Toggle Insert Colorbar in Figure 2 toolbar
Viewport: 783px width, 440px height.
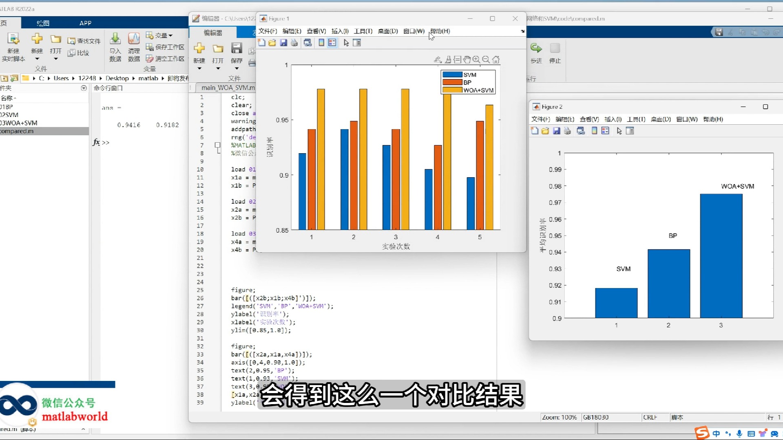[x=594, y=131]
